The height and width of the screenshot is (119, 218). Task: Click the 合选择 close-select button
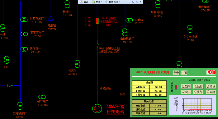186,87
